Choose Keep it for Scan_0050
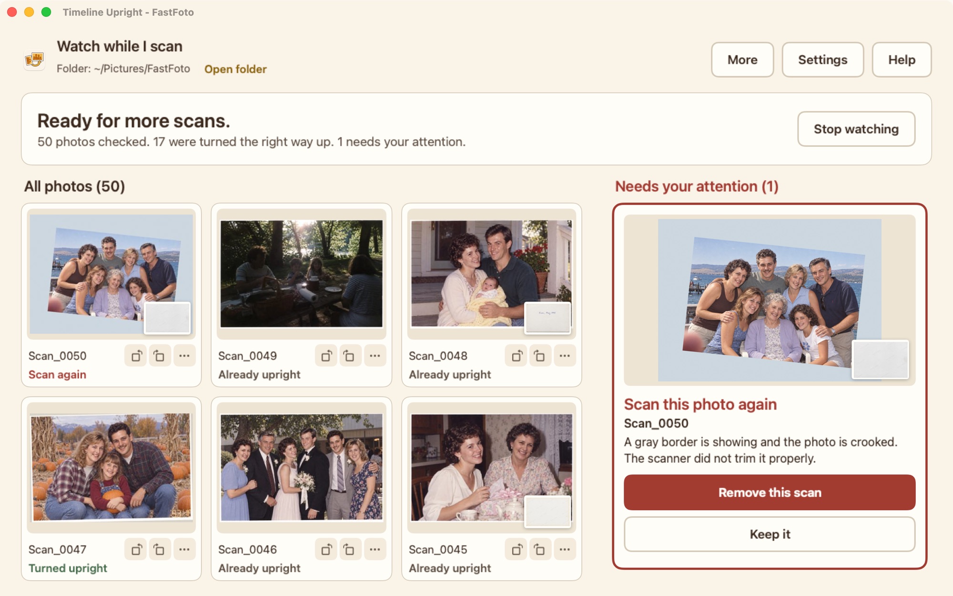The image size is (953, 596). 770,534
